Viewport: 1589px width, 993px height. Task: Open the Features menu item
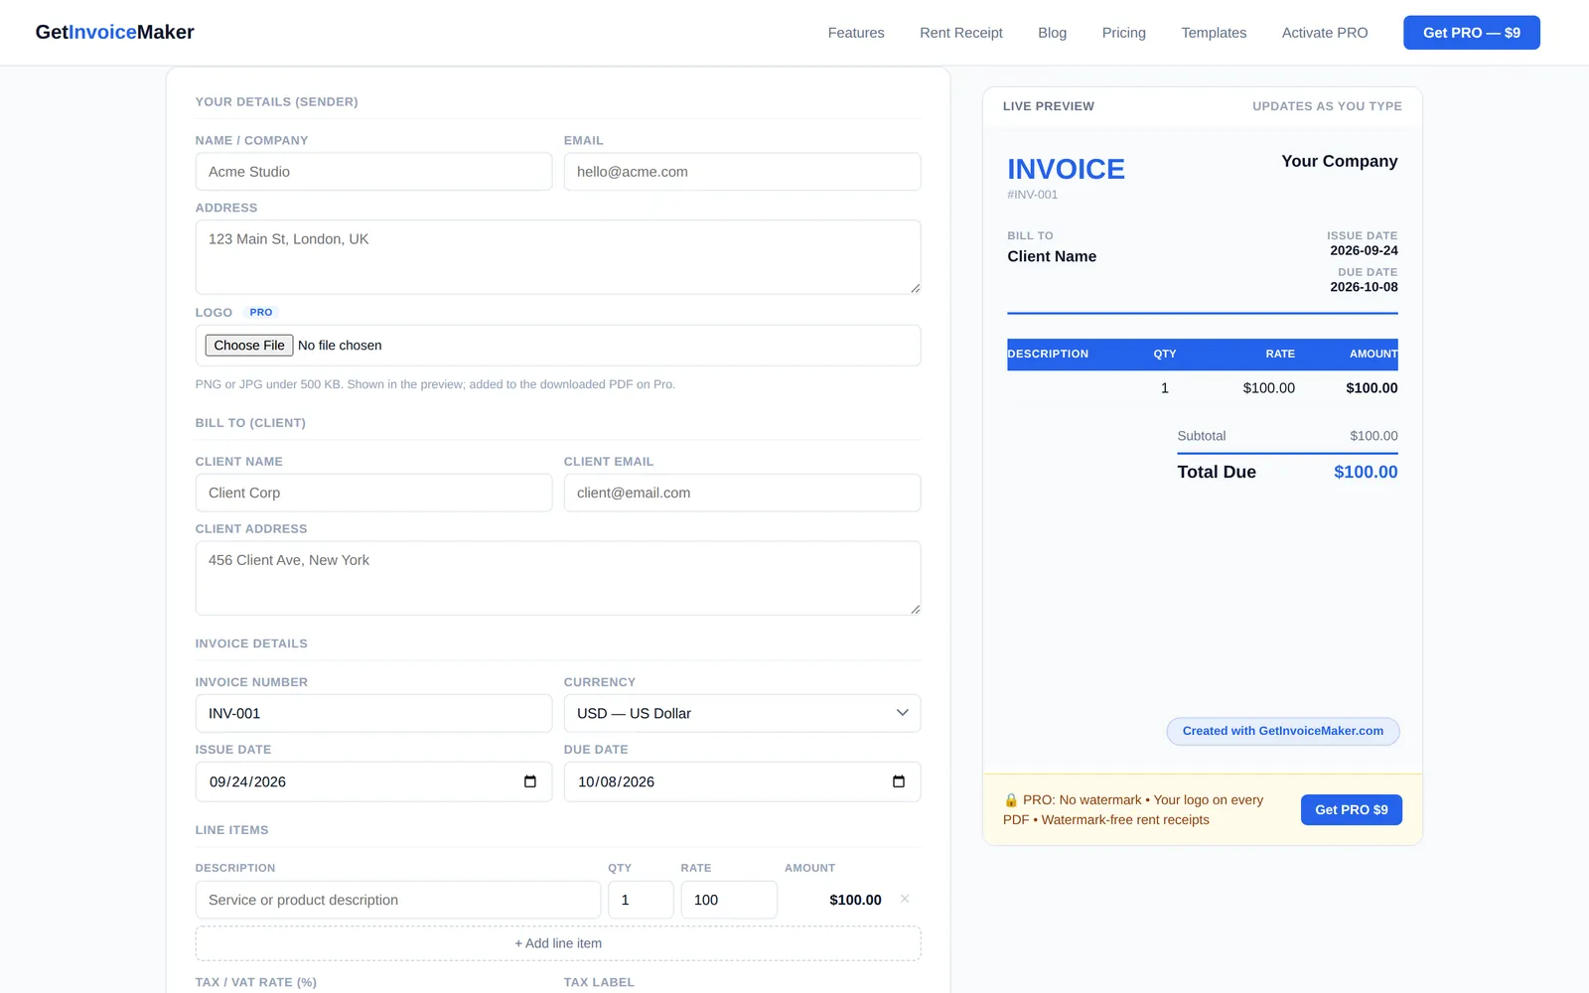tap(856, 33)
